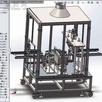Click the Zoom to Area icon
This screenshot has height=102, width=102.
pos(58,3)
